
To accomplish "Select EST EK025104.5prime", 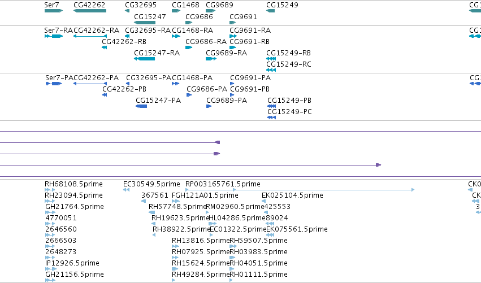I will (x=292, y=195).
